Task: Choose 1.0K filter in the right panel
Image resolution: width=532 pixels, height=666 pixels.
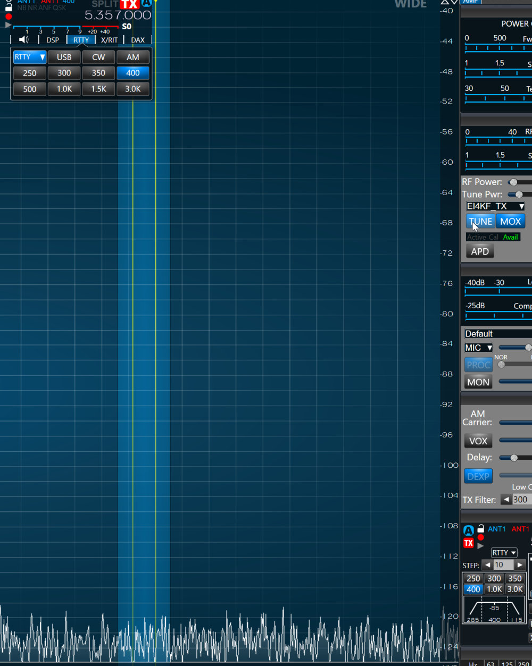Action: pos(494,589)
